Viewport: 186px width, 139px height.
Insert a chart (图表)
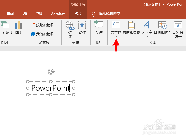coord(19,28)
